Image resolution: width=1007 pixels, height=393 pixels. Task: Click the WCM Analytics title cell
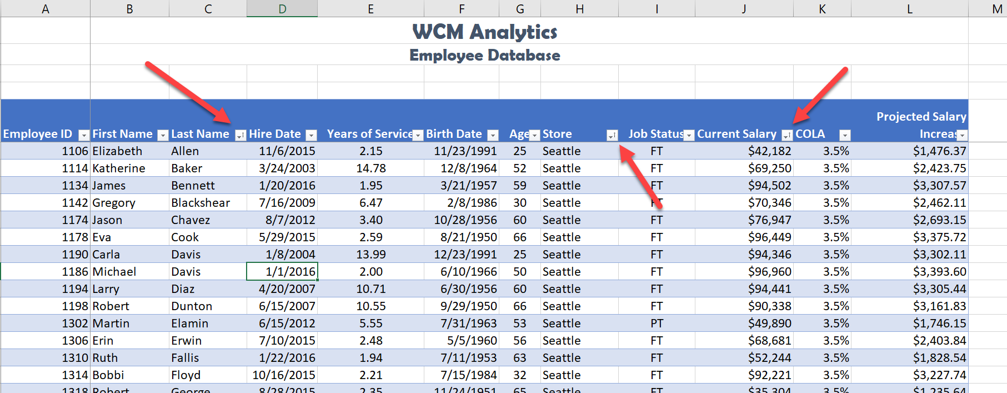(484, 31)
